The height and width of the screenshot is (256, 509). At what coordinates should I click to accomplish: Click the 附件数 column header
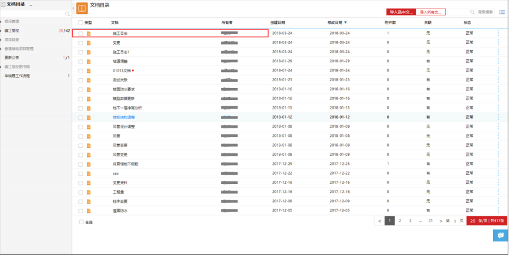[x=390, y=23]
